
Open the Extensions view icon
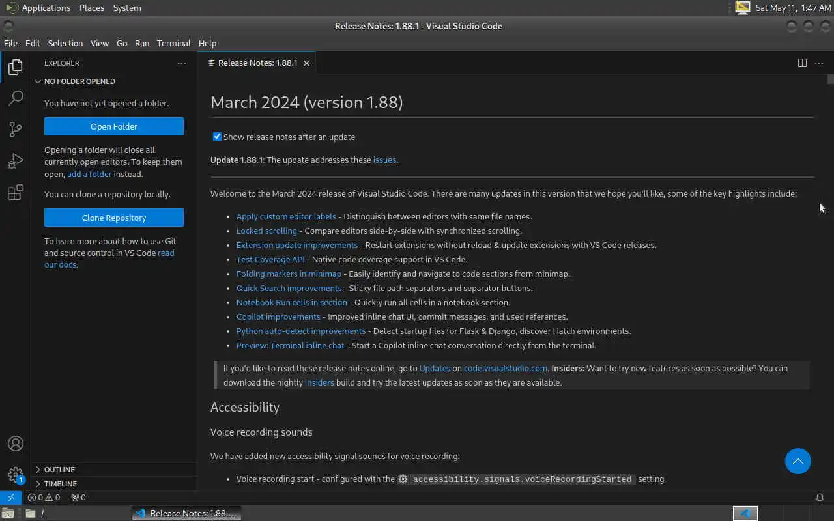point(16,192)
